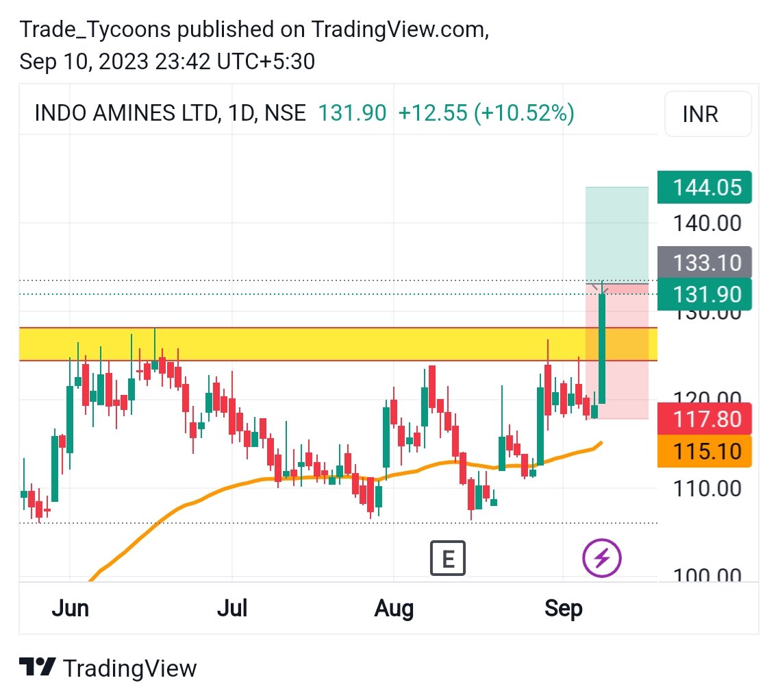Click the Jun month axis label
This screenshot has width=778, height=700.
(x=71, y=608)
